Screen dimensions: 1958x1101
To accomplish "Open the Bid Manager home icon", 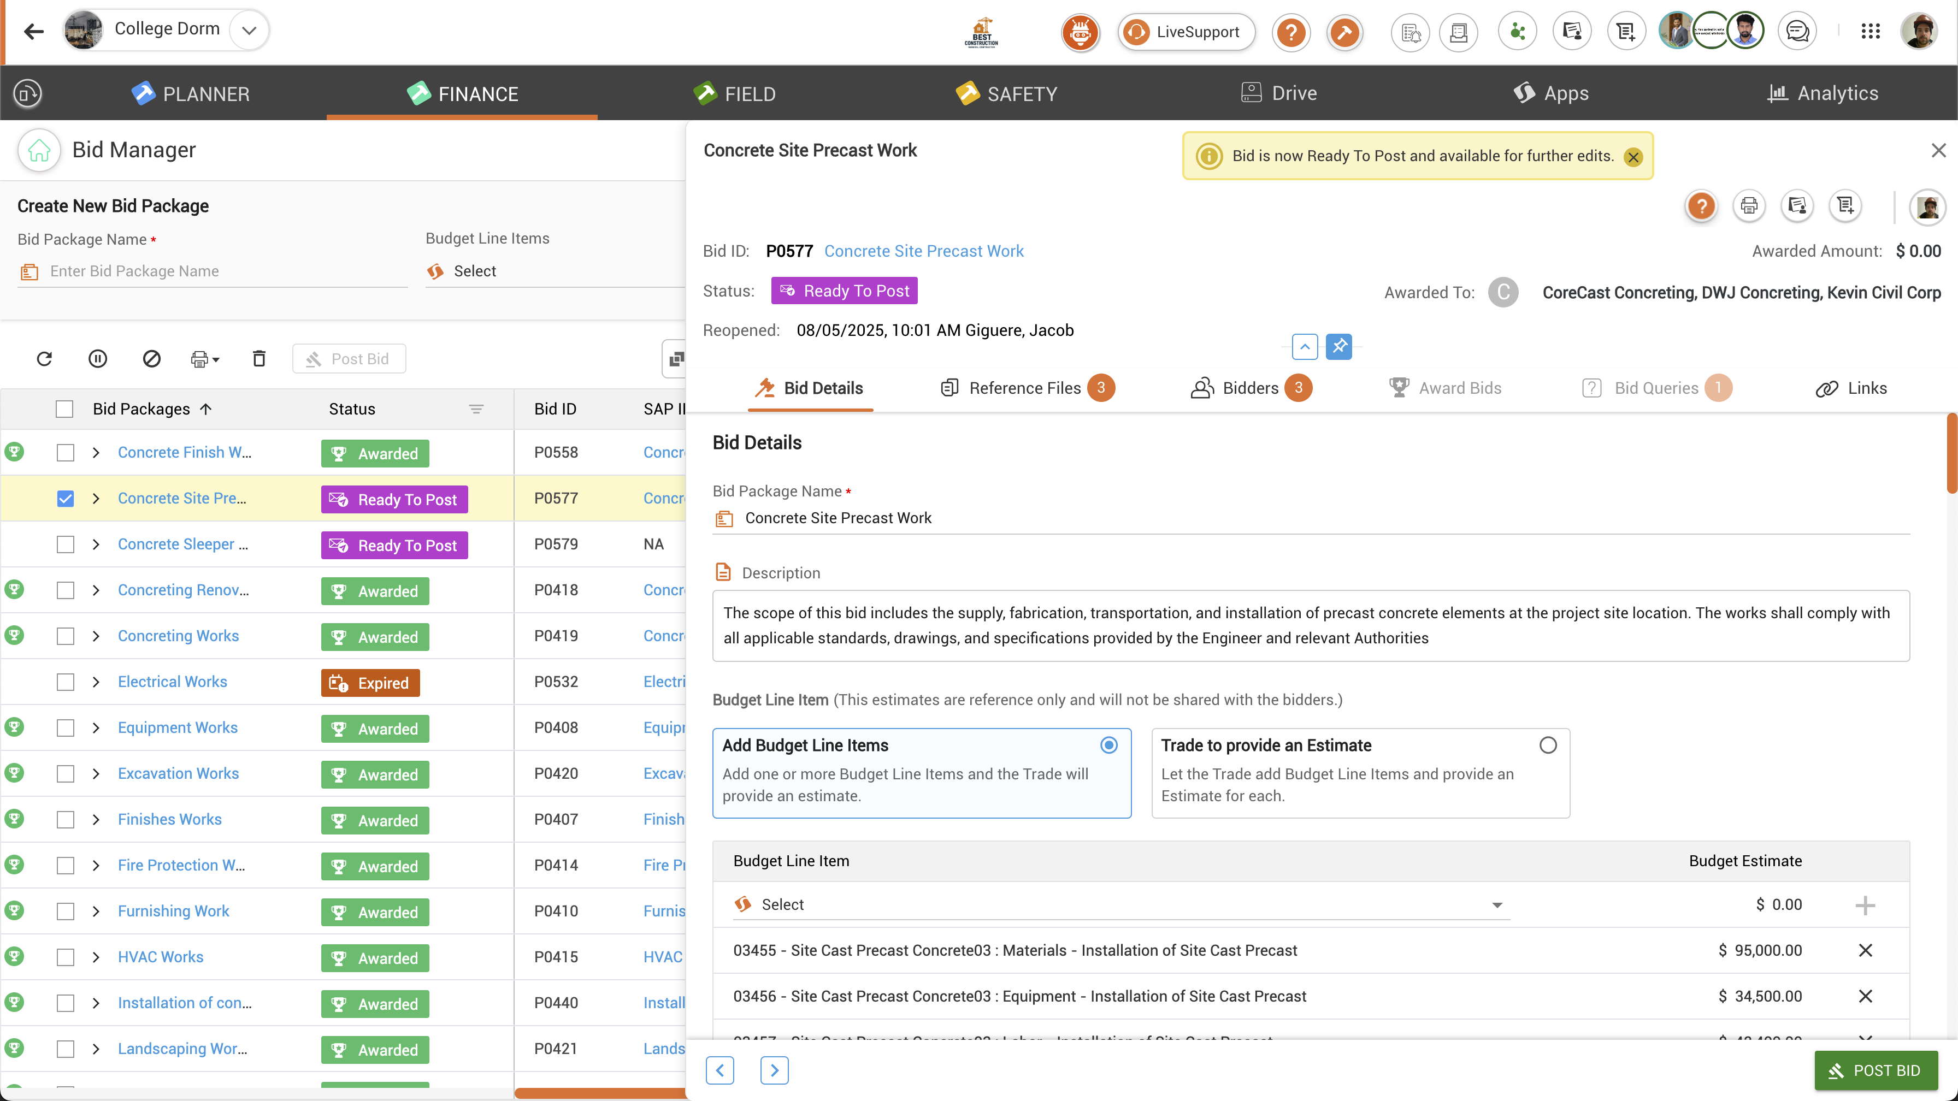I will pyautogui.click(x=39, y=150).
